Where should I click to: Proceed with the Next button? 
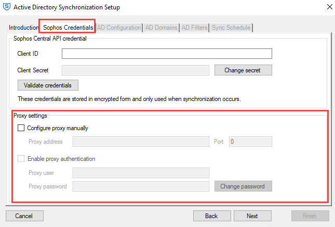[252, 216]
